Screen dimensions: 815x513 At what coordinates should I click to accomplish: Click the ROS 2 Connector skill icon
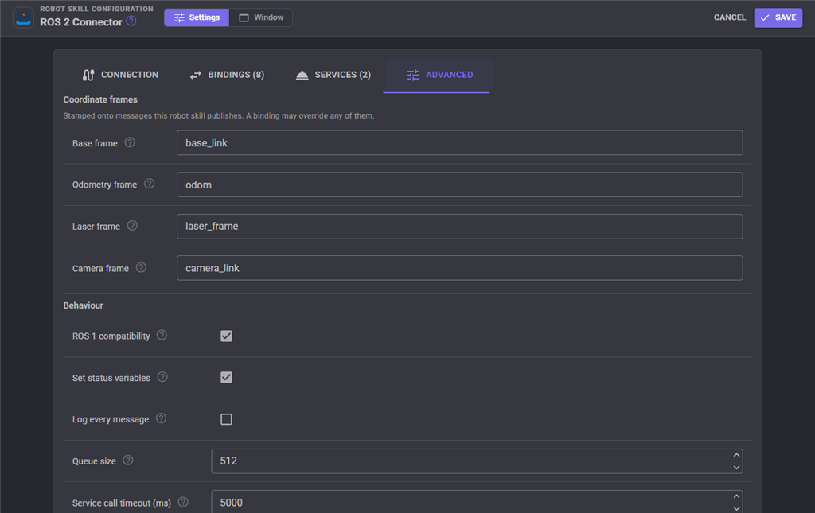pyautogui.click(x=23, y=17)
